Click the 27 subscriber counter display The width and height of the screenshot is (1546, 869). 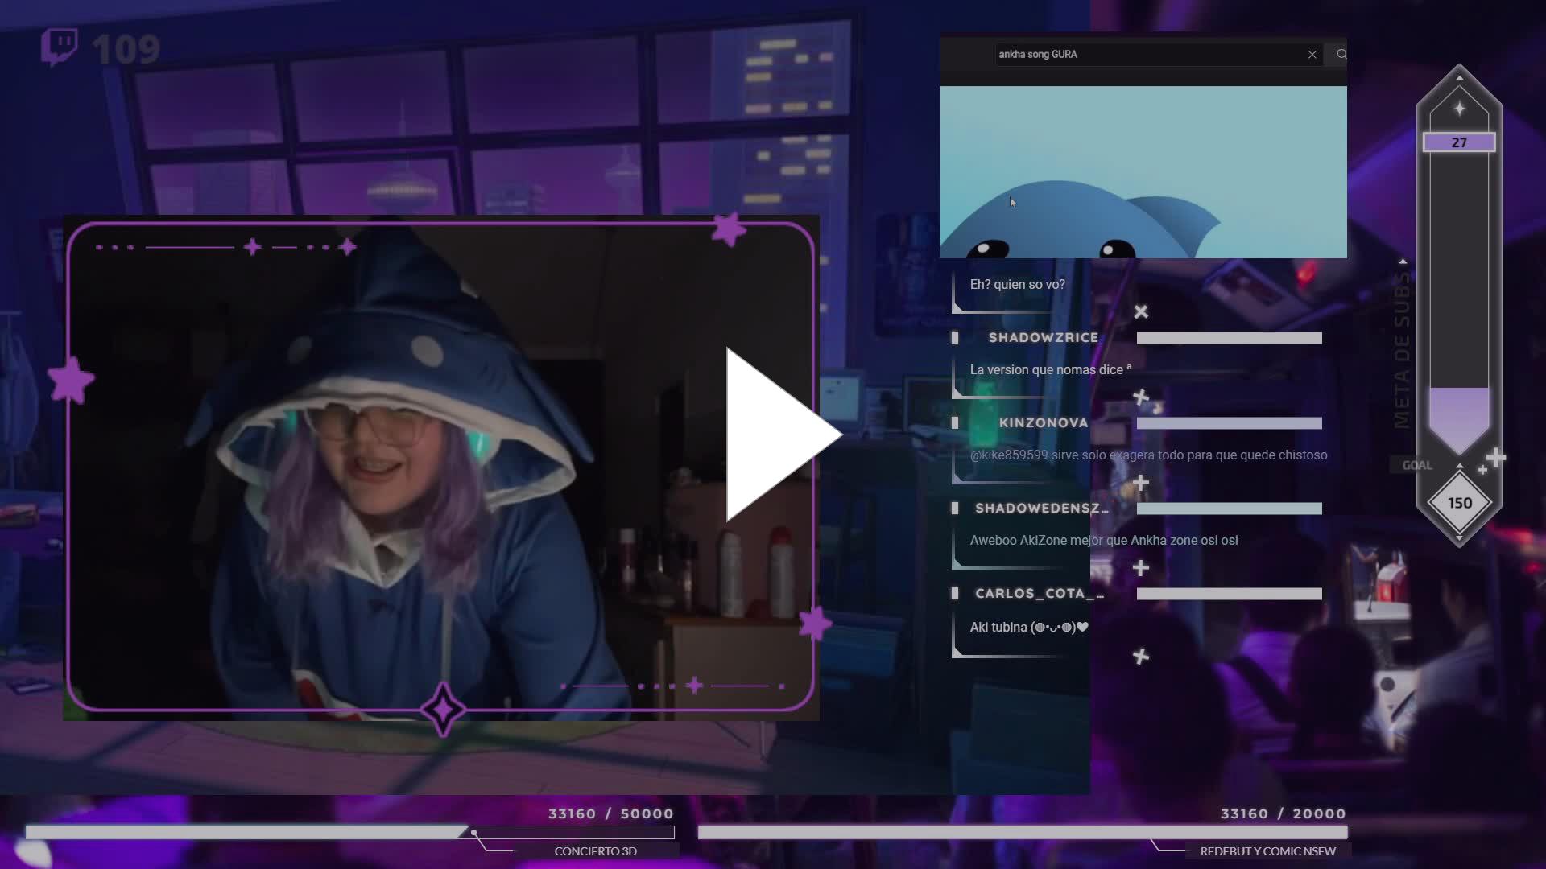point(1459,142)
